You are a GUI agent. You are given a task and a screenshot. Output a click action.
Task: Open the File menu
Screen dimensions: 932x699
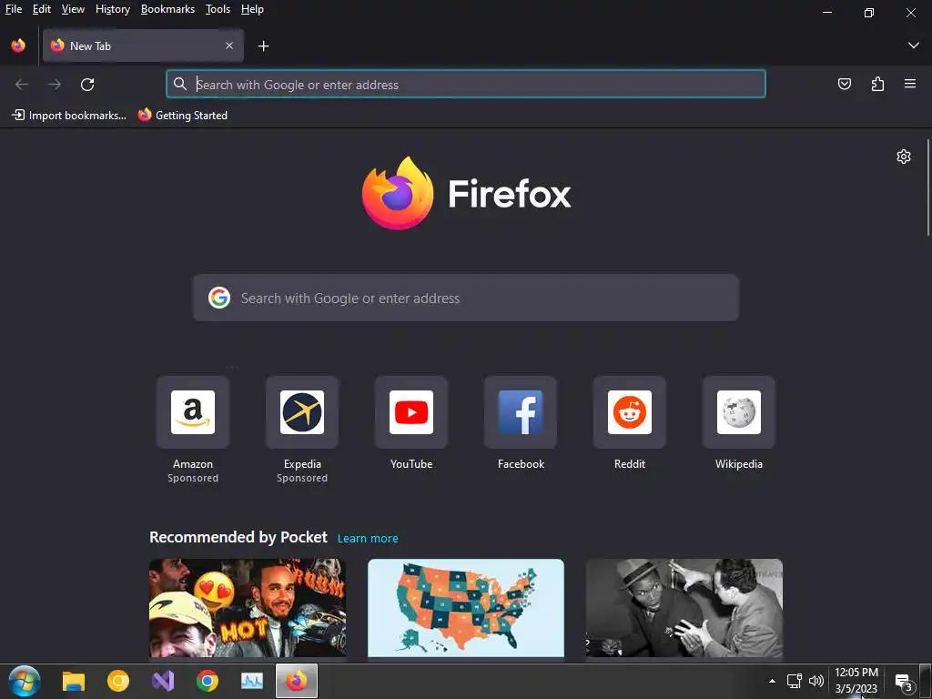click(x=13, y=9)
